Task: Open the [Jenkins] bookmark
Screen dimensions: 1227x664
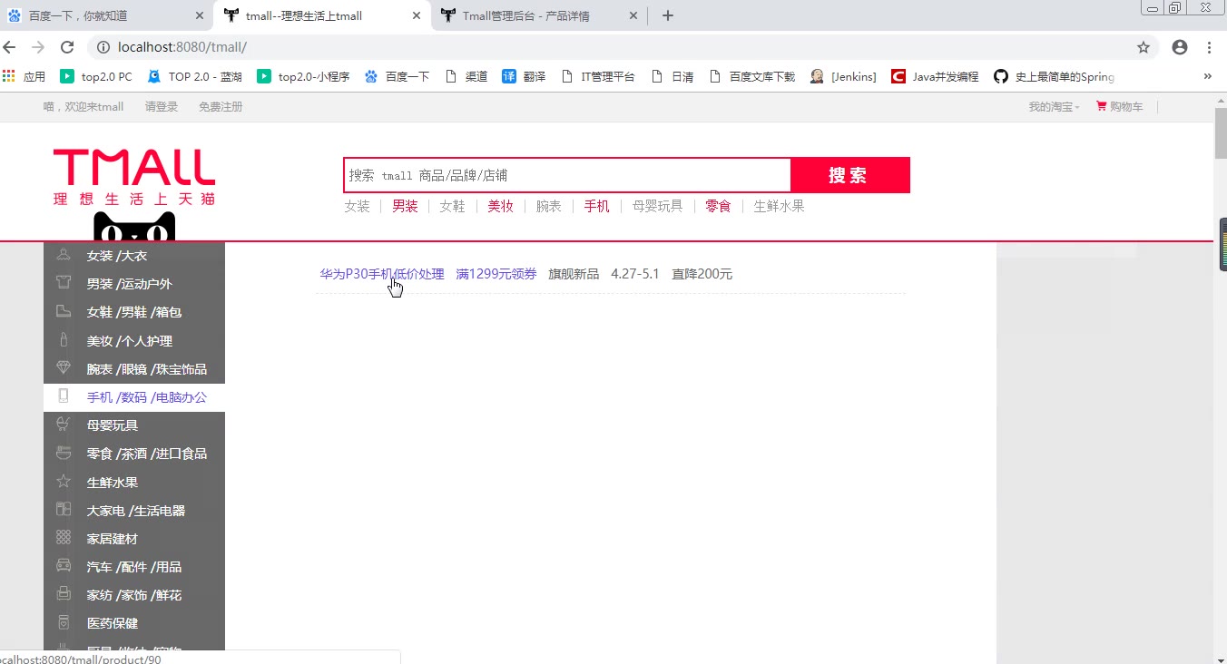Action: (x=843, y=77)
